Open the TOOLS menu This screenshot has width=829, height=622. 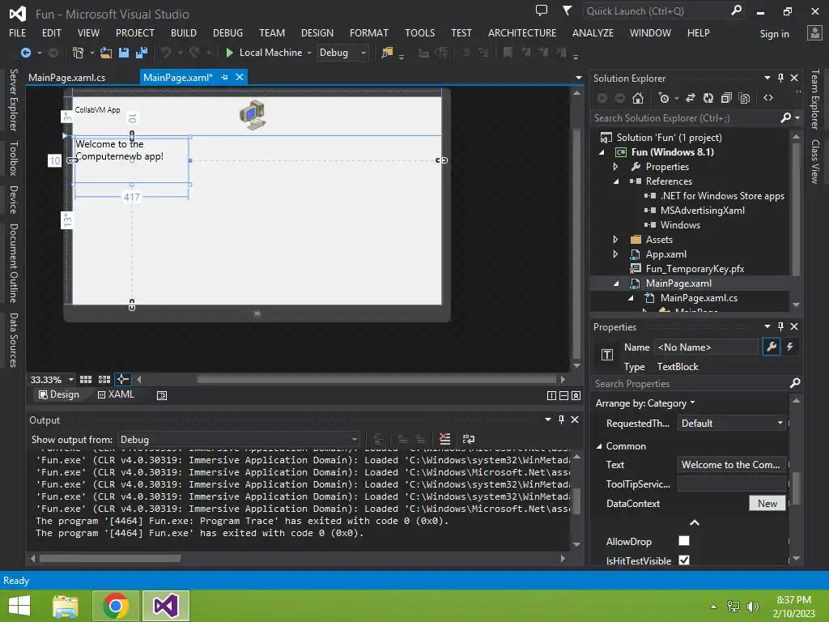coord(420,32)
